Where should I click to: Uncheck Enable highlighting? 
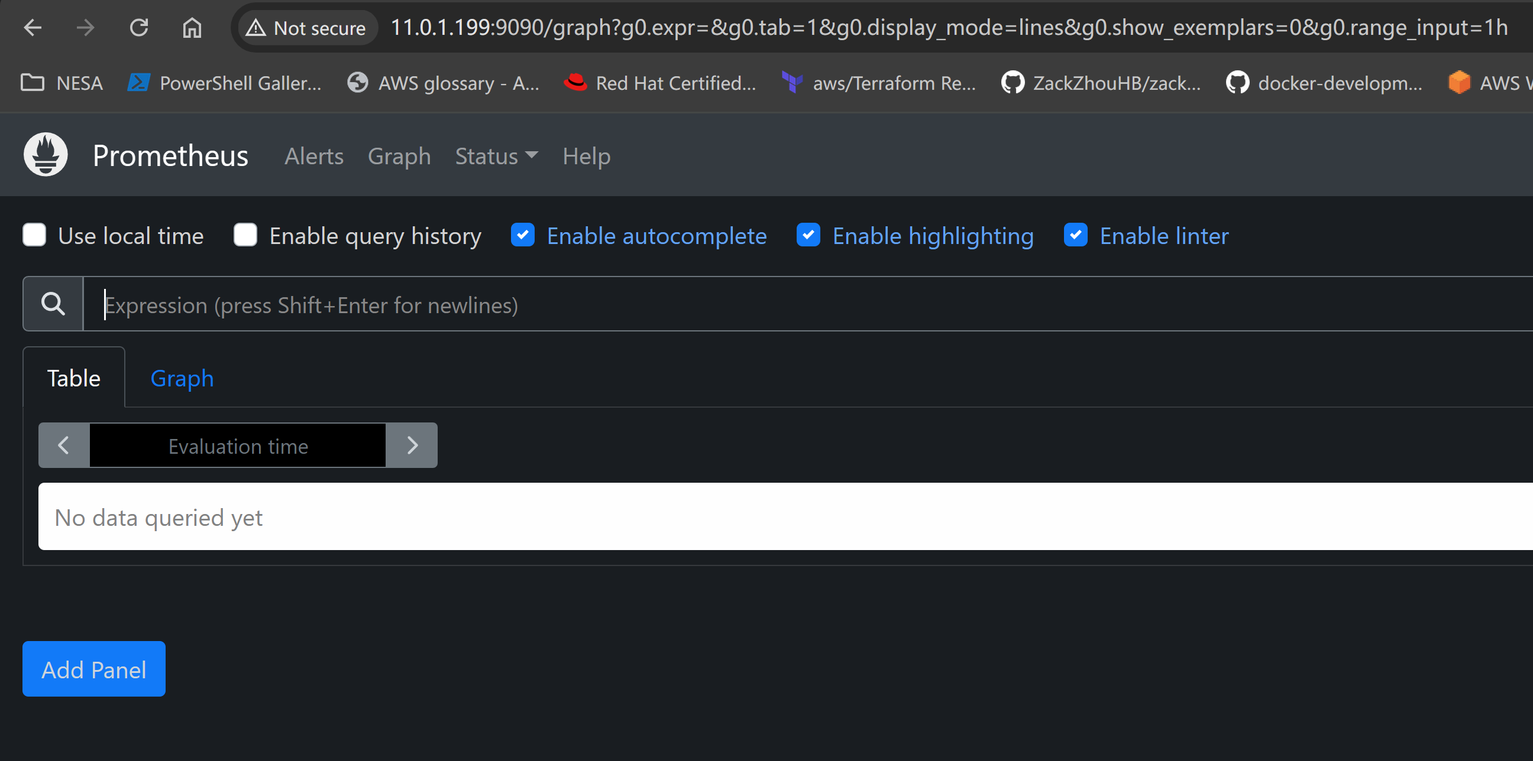[x=808, y=235]
